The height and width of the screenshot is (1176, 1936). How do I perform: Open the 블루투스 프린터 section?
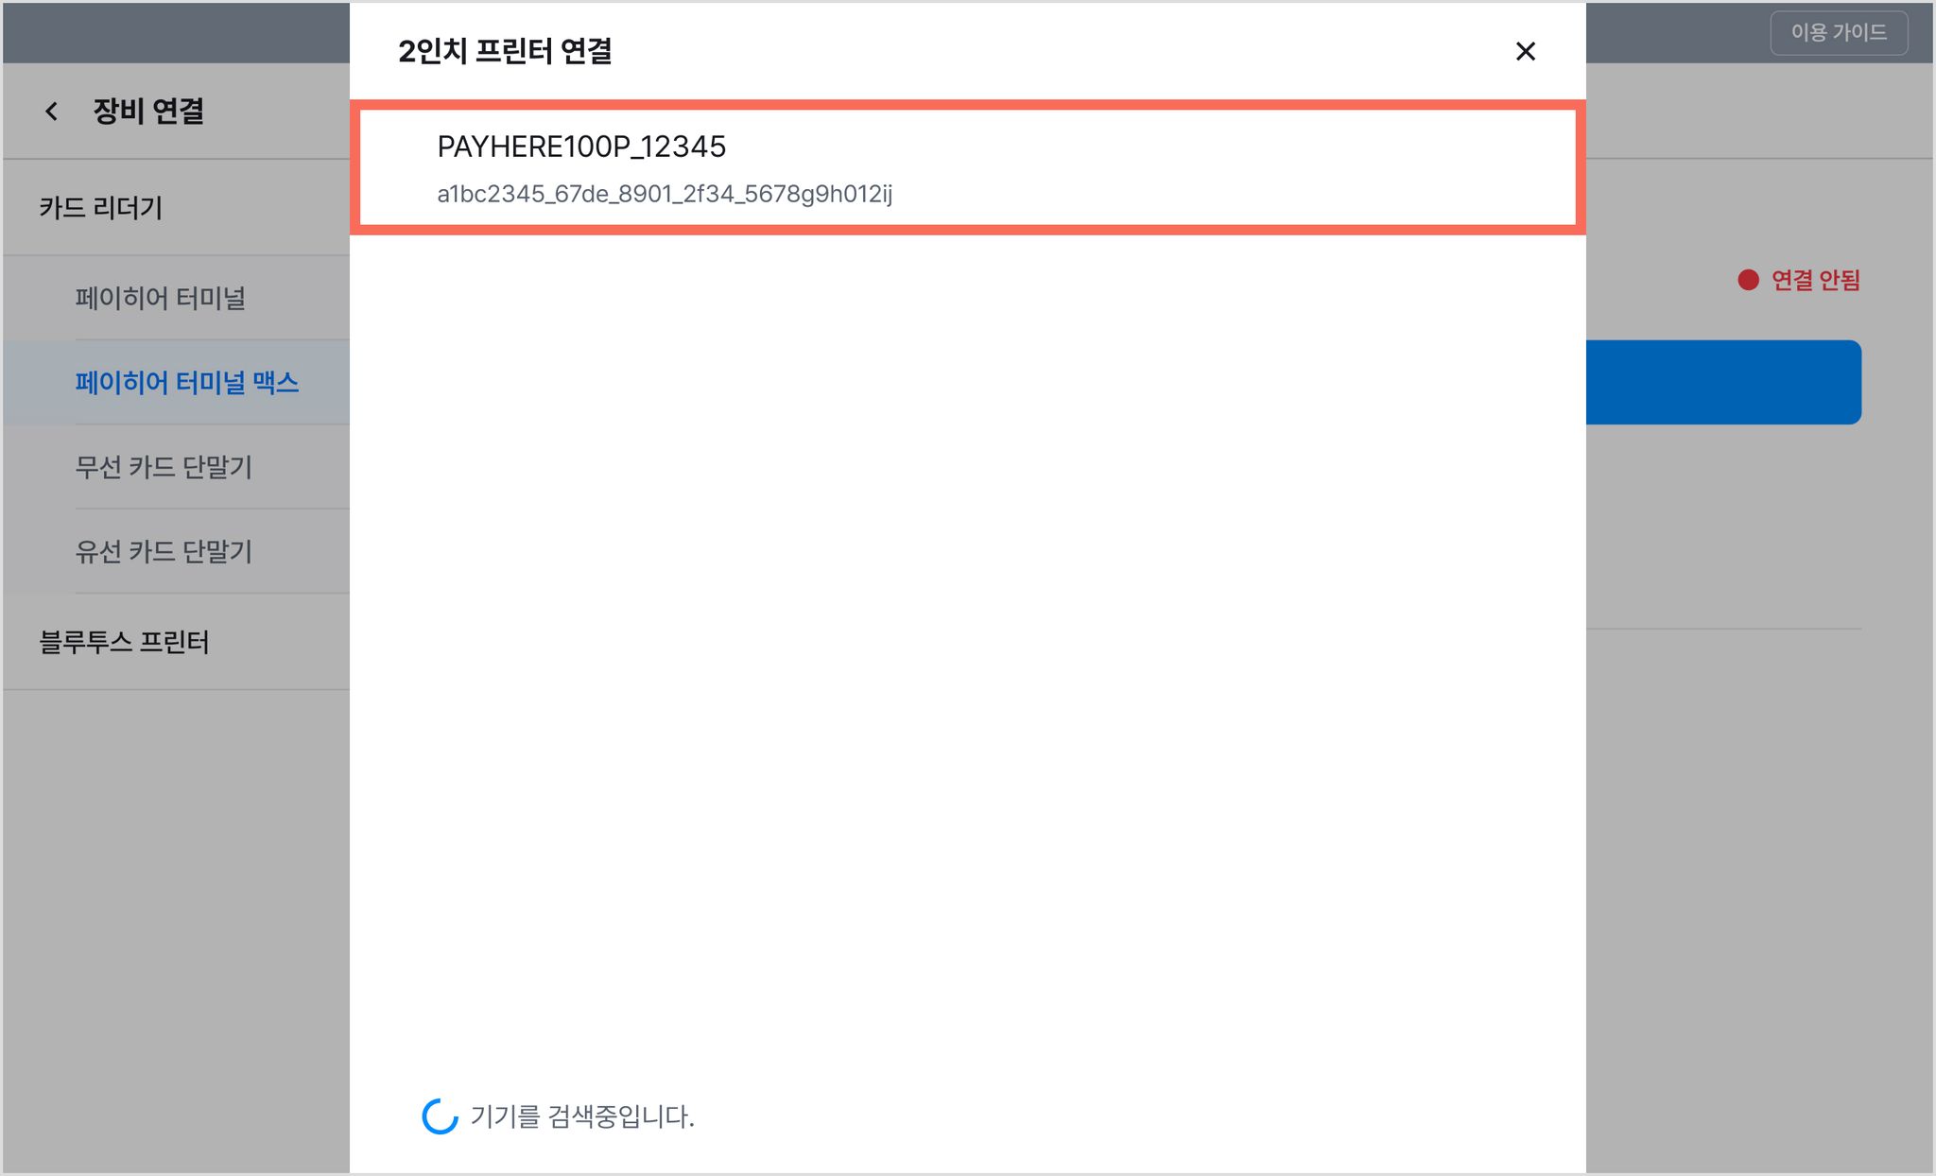click(x=124, y=642)
